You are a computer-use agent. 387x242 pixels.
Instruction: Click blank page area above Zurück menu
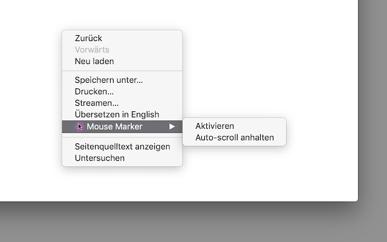(x=122, y=13)
